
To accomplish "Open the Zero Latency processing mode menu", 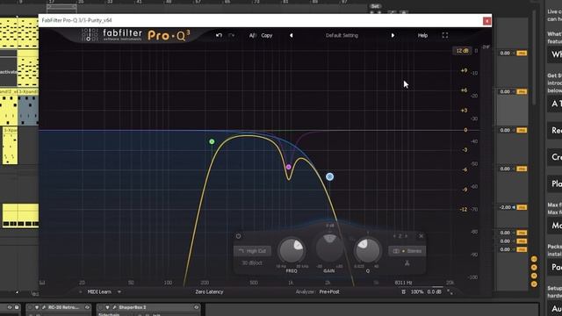I will pyautogui.click(x=209, y=292).
